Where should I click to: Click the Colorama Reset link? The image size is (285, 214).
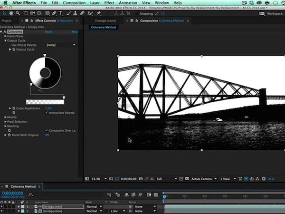pos(48,32)
